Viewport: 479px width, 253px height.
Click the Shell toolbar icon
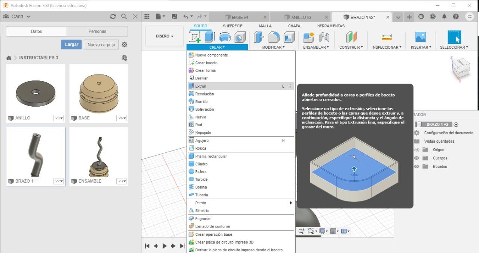289,37
